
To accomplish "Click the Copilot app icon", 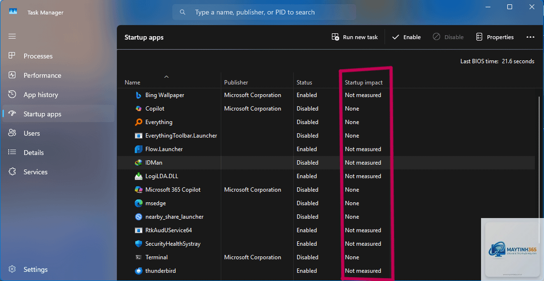I will [139, 109].
